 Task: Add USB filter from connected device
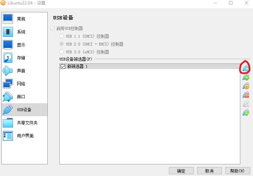(245, 77)
